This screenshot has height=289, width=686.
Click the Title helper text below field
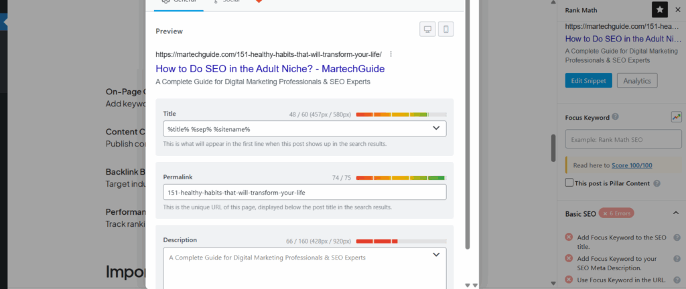[x=275, y=144]
